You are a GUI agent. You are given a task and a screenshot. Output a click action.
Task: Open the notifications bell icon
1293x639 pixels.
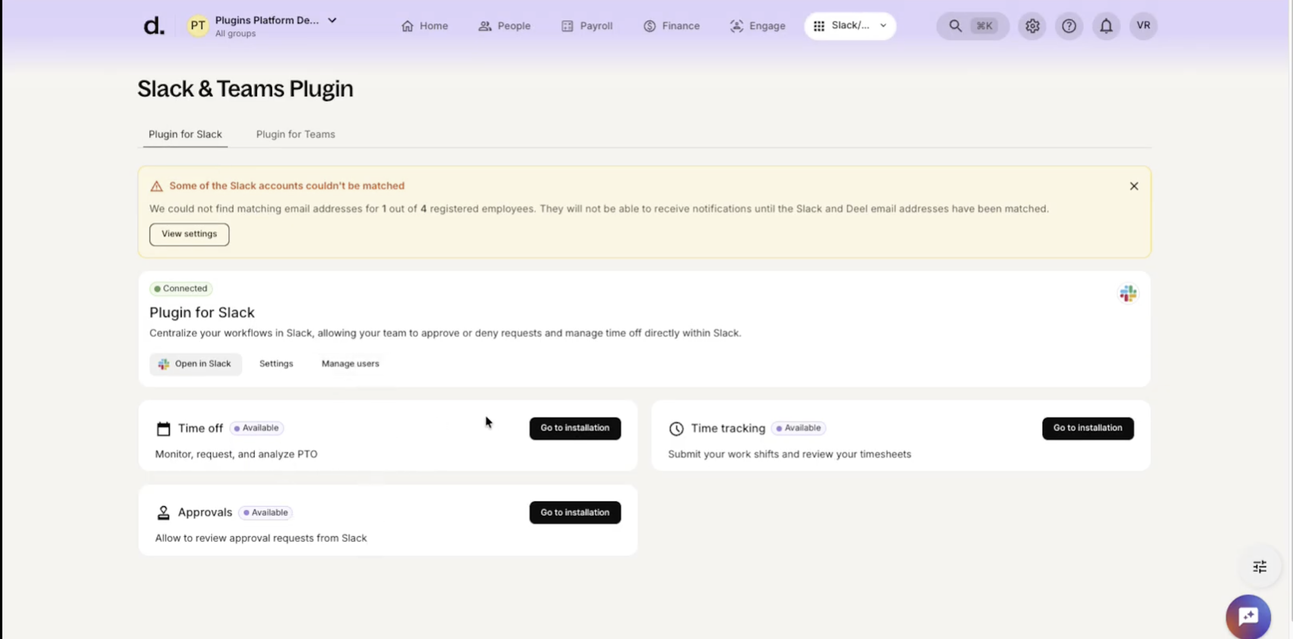[x=1106, y=26]
